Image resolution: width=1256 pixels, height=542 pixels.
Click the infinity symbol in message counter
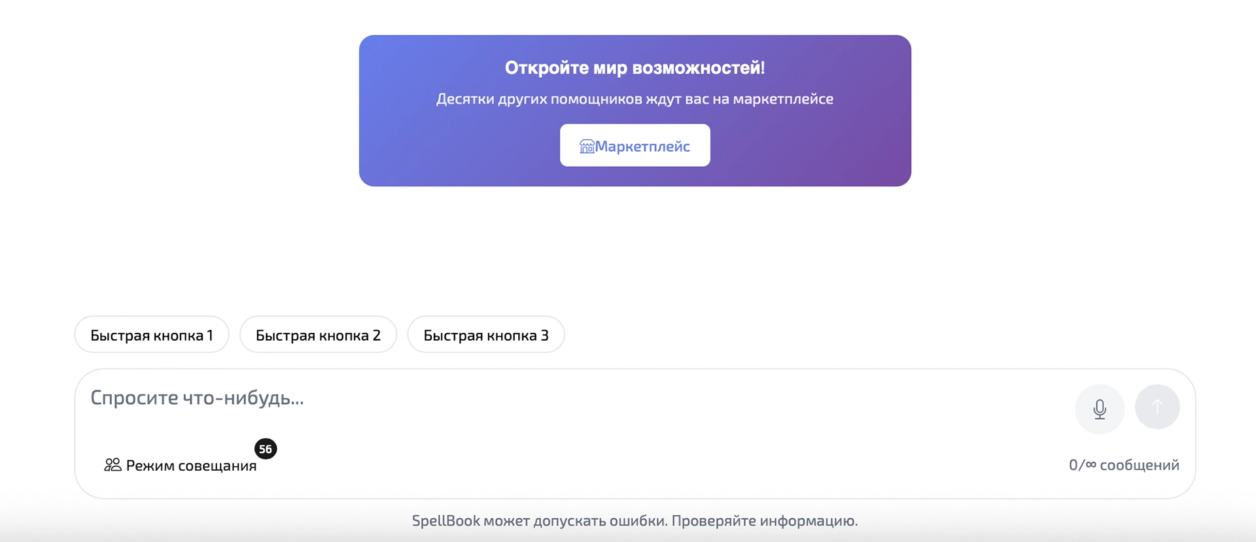pyautogui.click(x=1090, y=464)
